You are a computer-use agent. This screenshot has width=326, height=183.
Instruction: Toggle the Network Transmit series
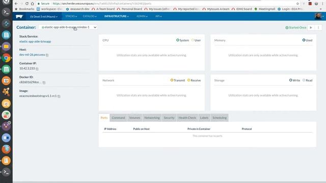pyautogui.click(x=178, y=80)
